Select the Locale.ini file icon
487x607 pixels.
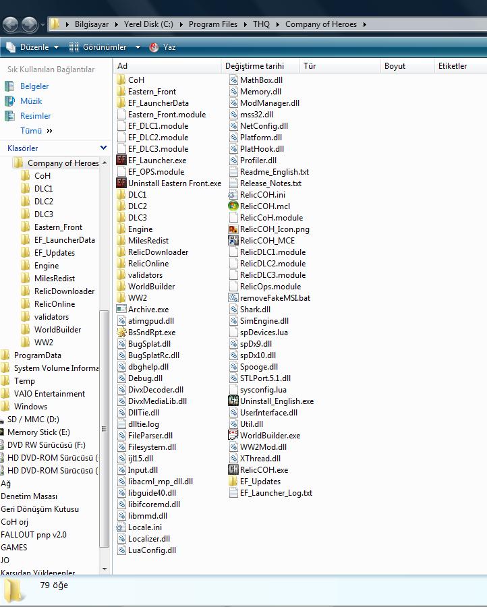pyautogui.click(x=121, y=527)
